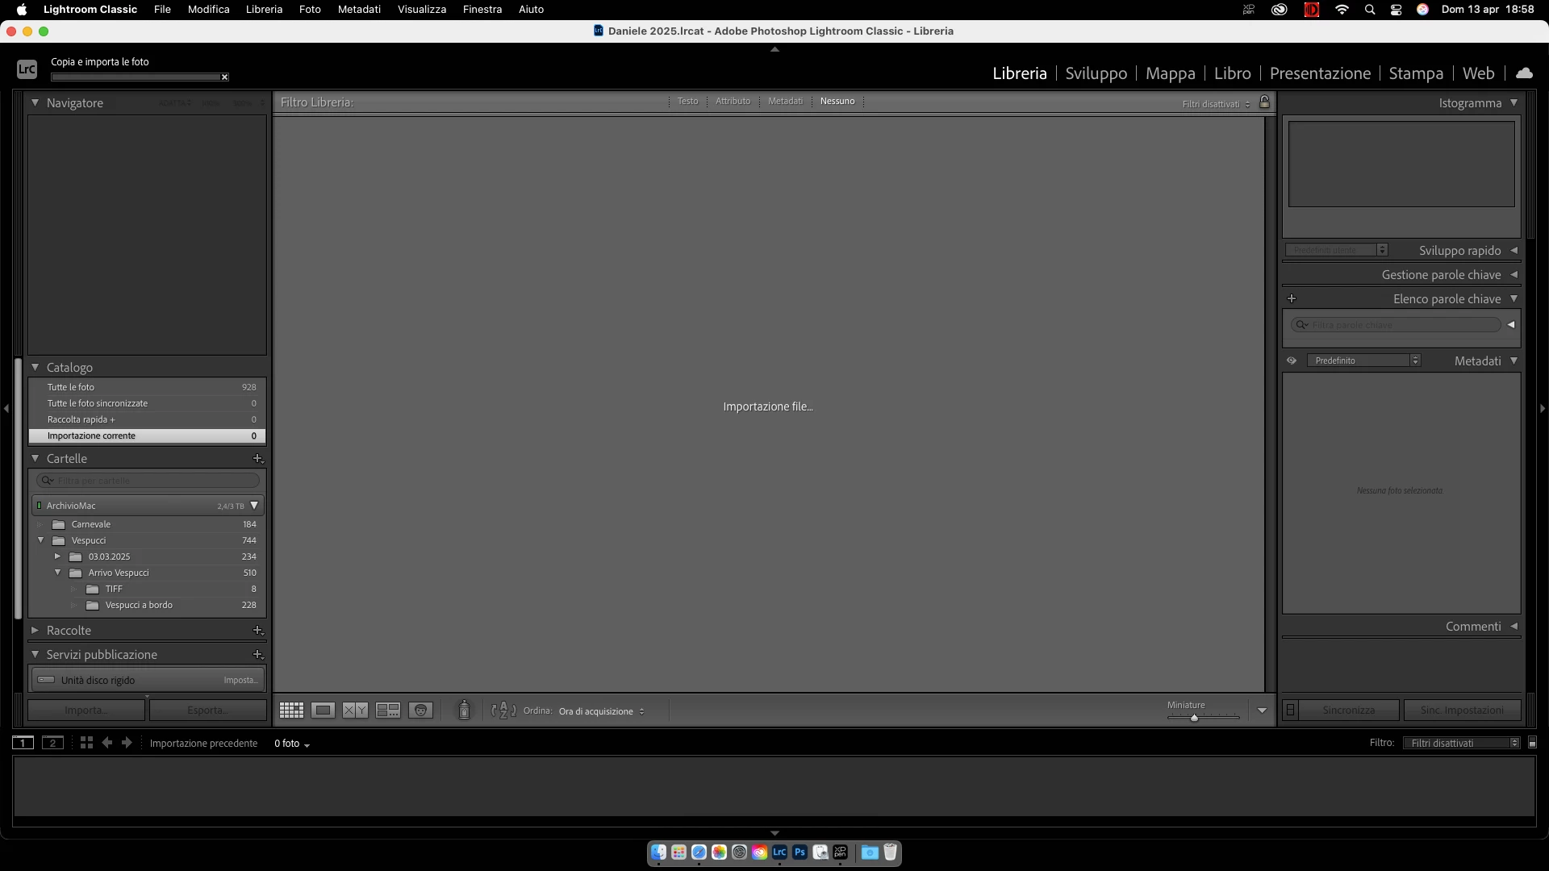Collapse the Arrivo Vespucci folder
The width and height of the screenshot is (1549, 871).
click(x=58, y=573)
